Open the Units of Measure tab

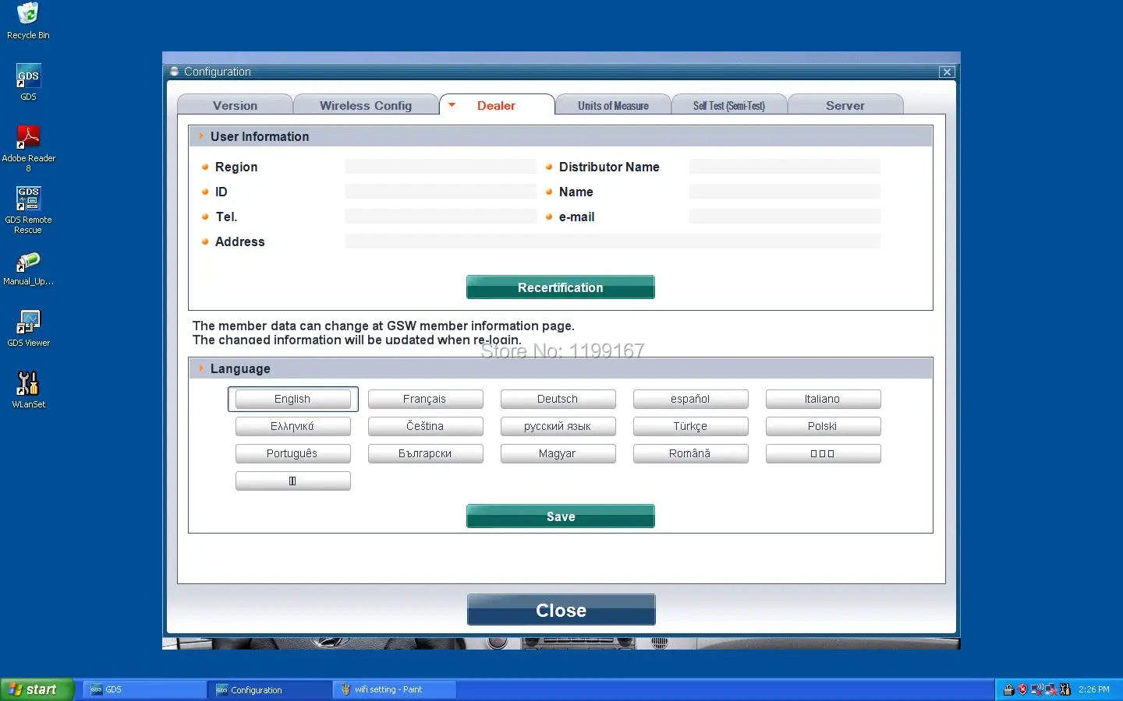pyautogui.click(x=613, y=105)
